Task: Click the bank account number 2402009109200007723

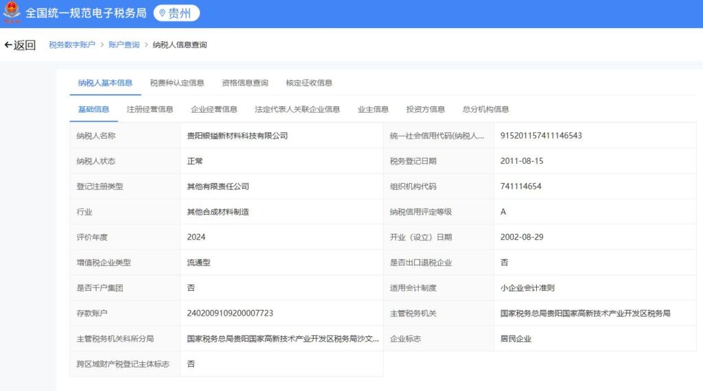Action: coord(230,313)
